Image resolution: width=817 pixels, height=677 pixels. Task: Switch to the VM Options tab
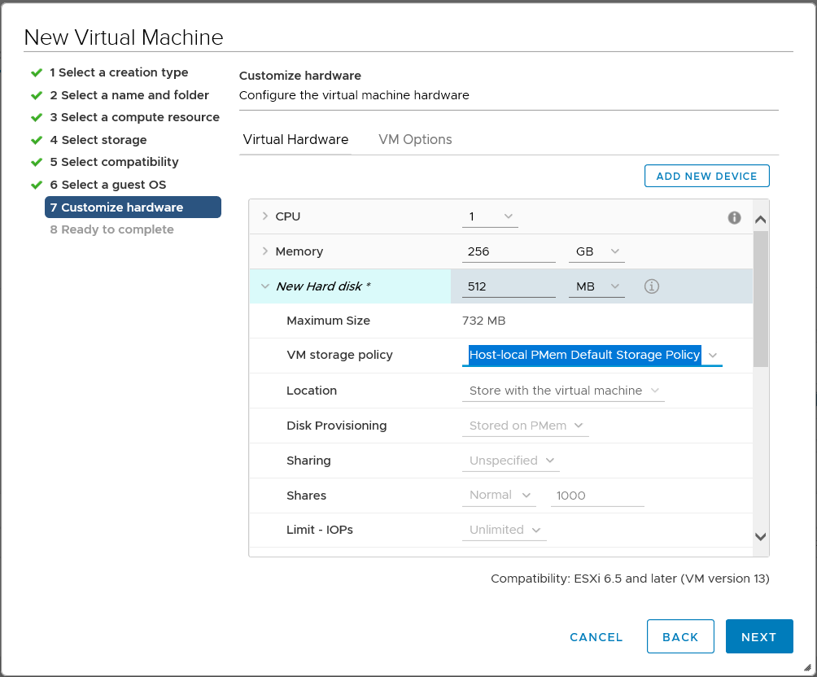tap(415, 140)
